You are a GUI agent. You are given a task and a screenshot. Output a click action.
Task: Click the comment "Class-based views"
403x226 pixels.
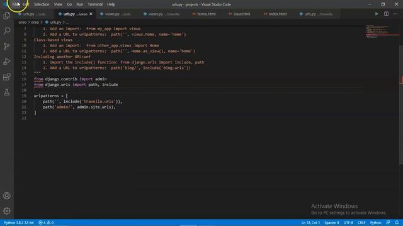point(53,40)
